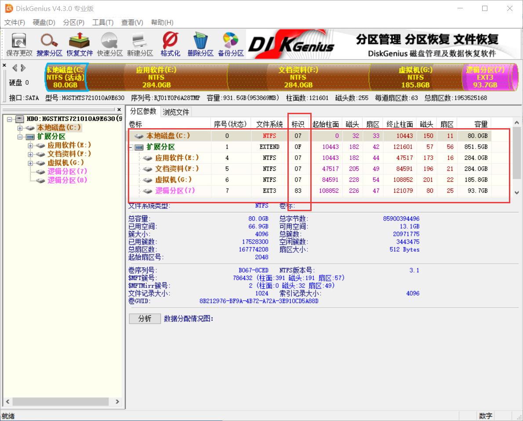Launch 快速分区 quick partition tool
Viewport: 523px width, 421px height.
point(109,44)
